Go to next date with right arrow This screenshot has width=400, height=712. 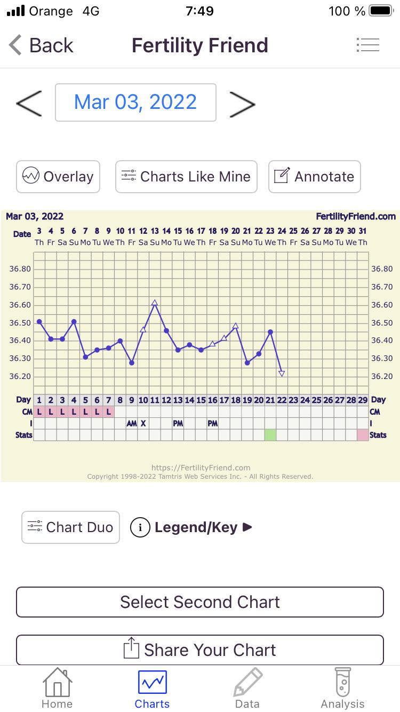(x=242, y=103)
